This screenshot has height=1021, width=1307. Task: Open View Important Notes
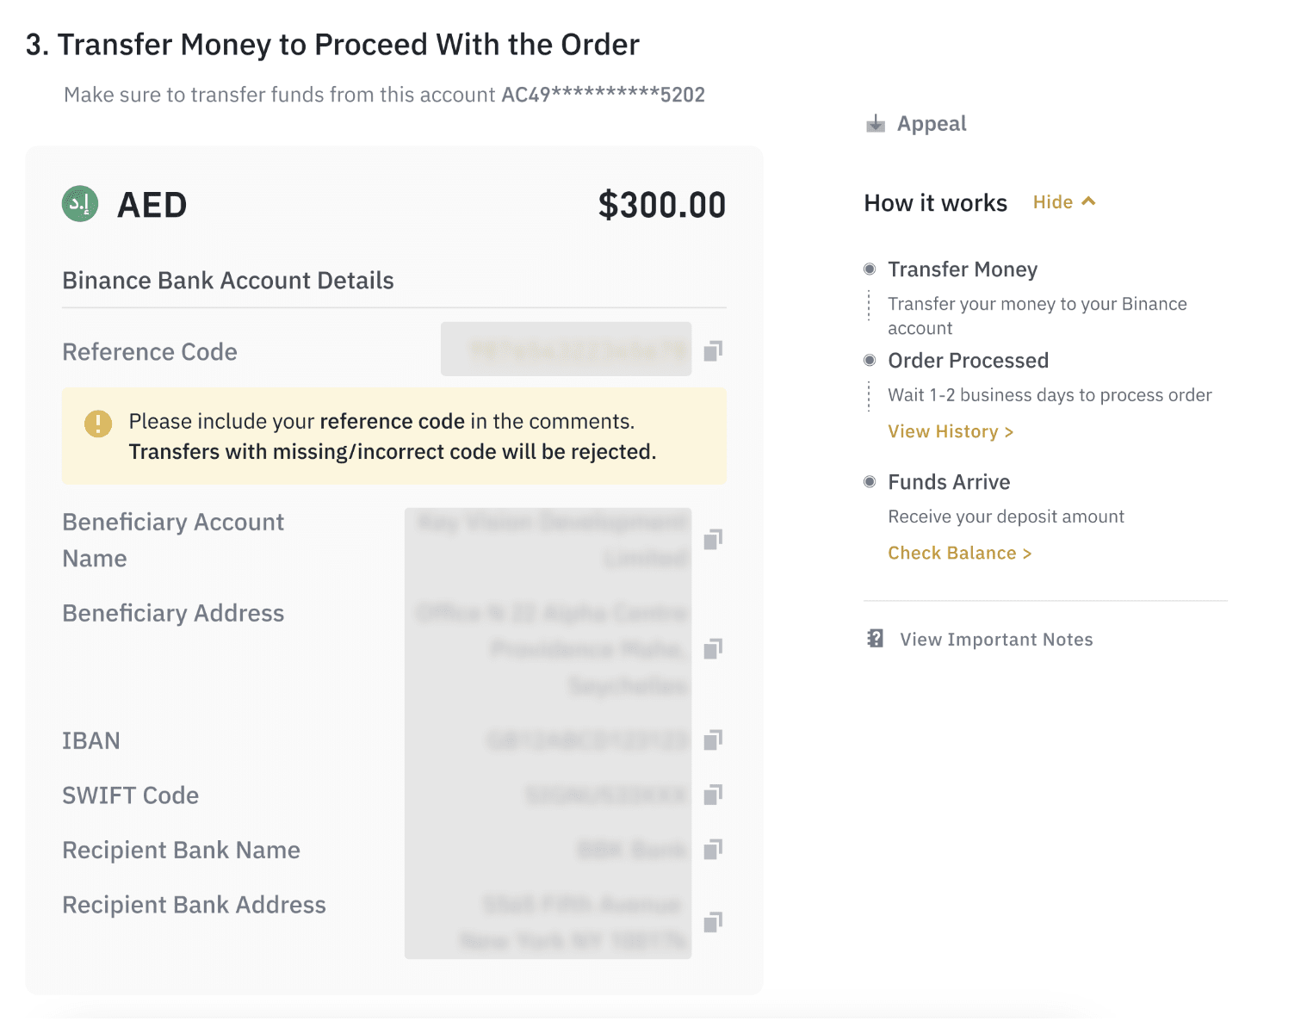pos(996,640)
